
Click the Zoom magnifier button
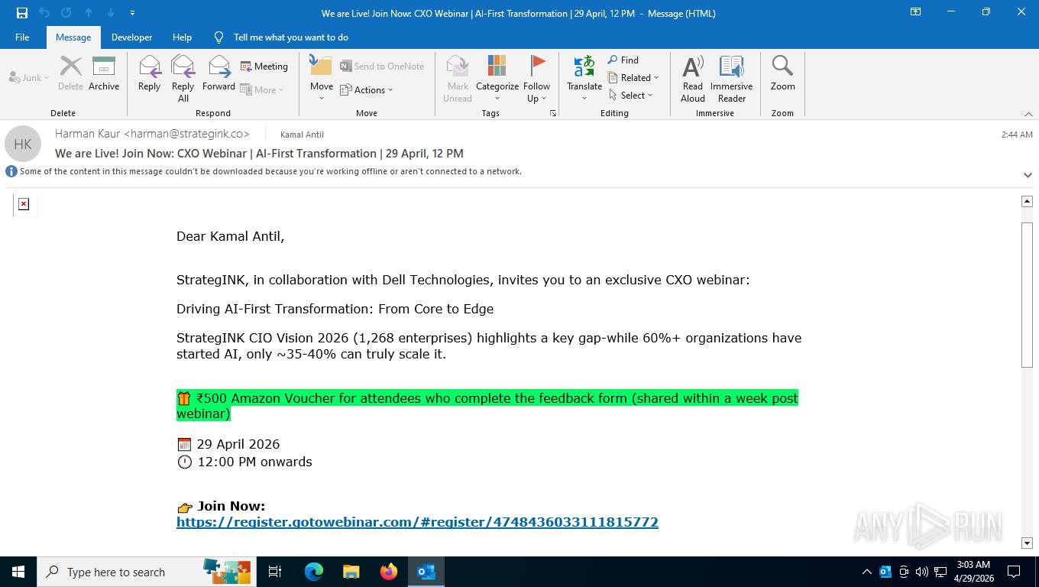coord(783,73)
